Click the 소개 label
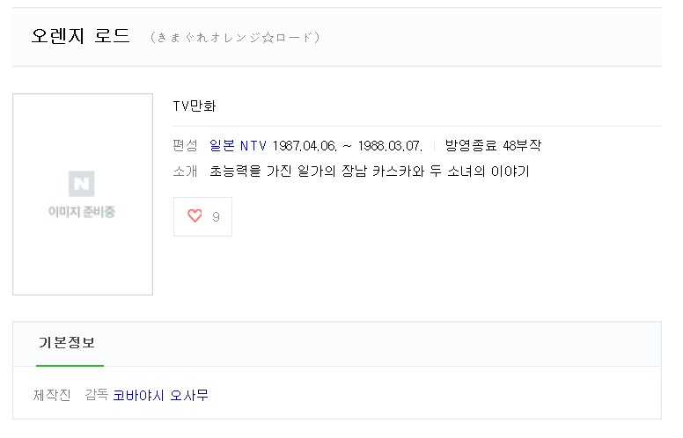Viewport: 683px width, 438px height. [x=186, y=171]
